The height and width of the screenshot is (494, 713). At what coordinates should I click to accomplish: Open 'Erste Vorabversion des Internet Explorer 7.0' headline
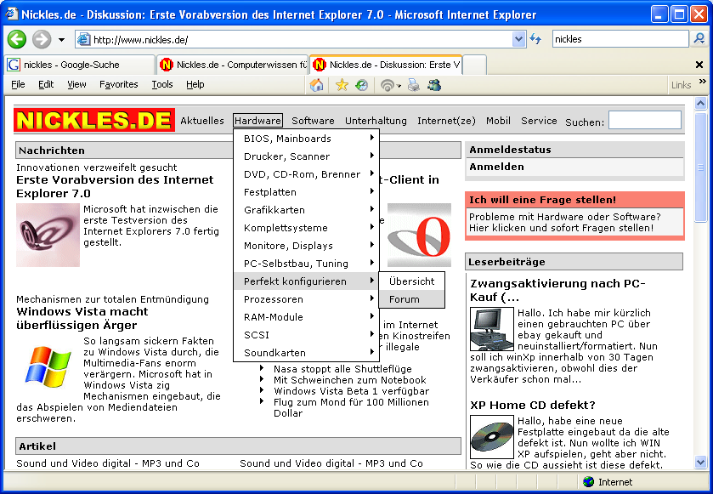[x=115, y=186]
